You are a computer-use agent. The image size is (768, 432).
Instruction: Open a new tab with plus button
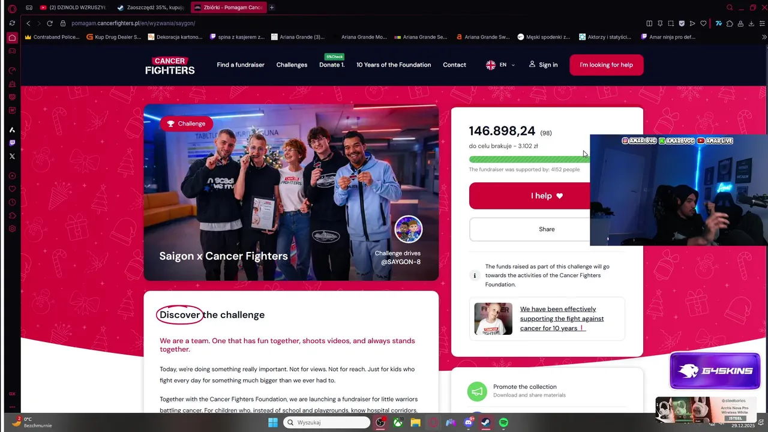pyautogui.click(x=272, y=8)
